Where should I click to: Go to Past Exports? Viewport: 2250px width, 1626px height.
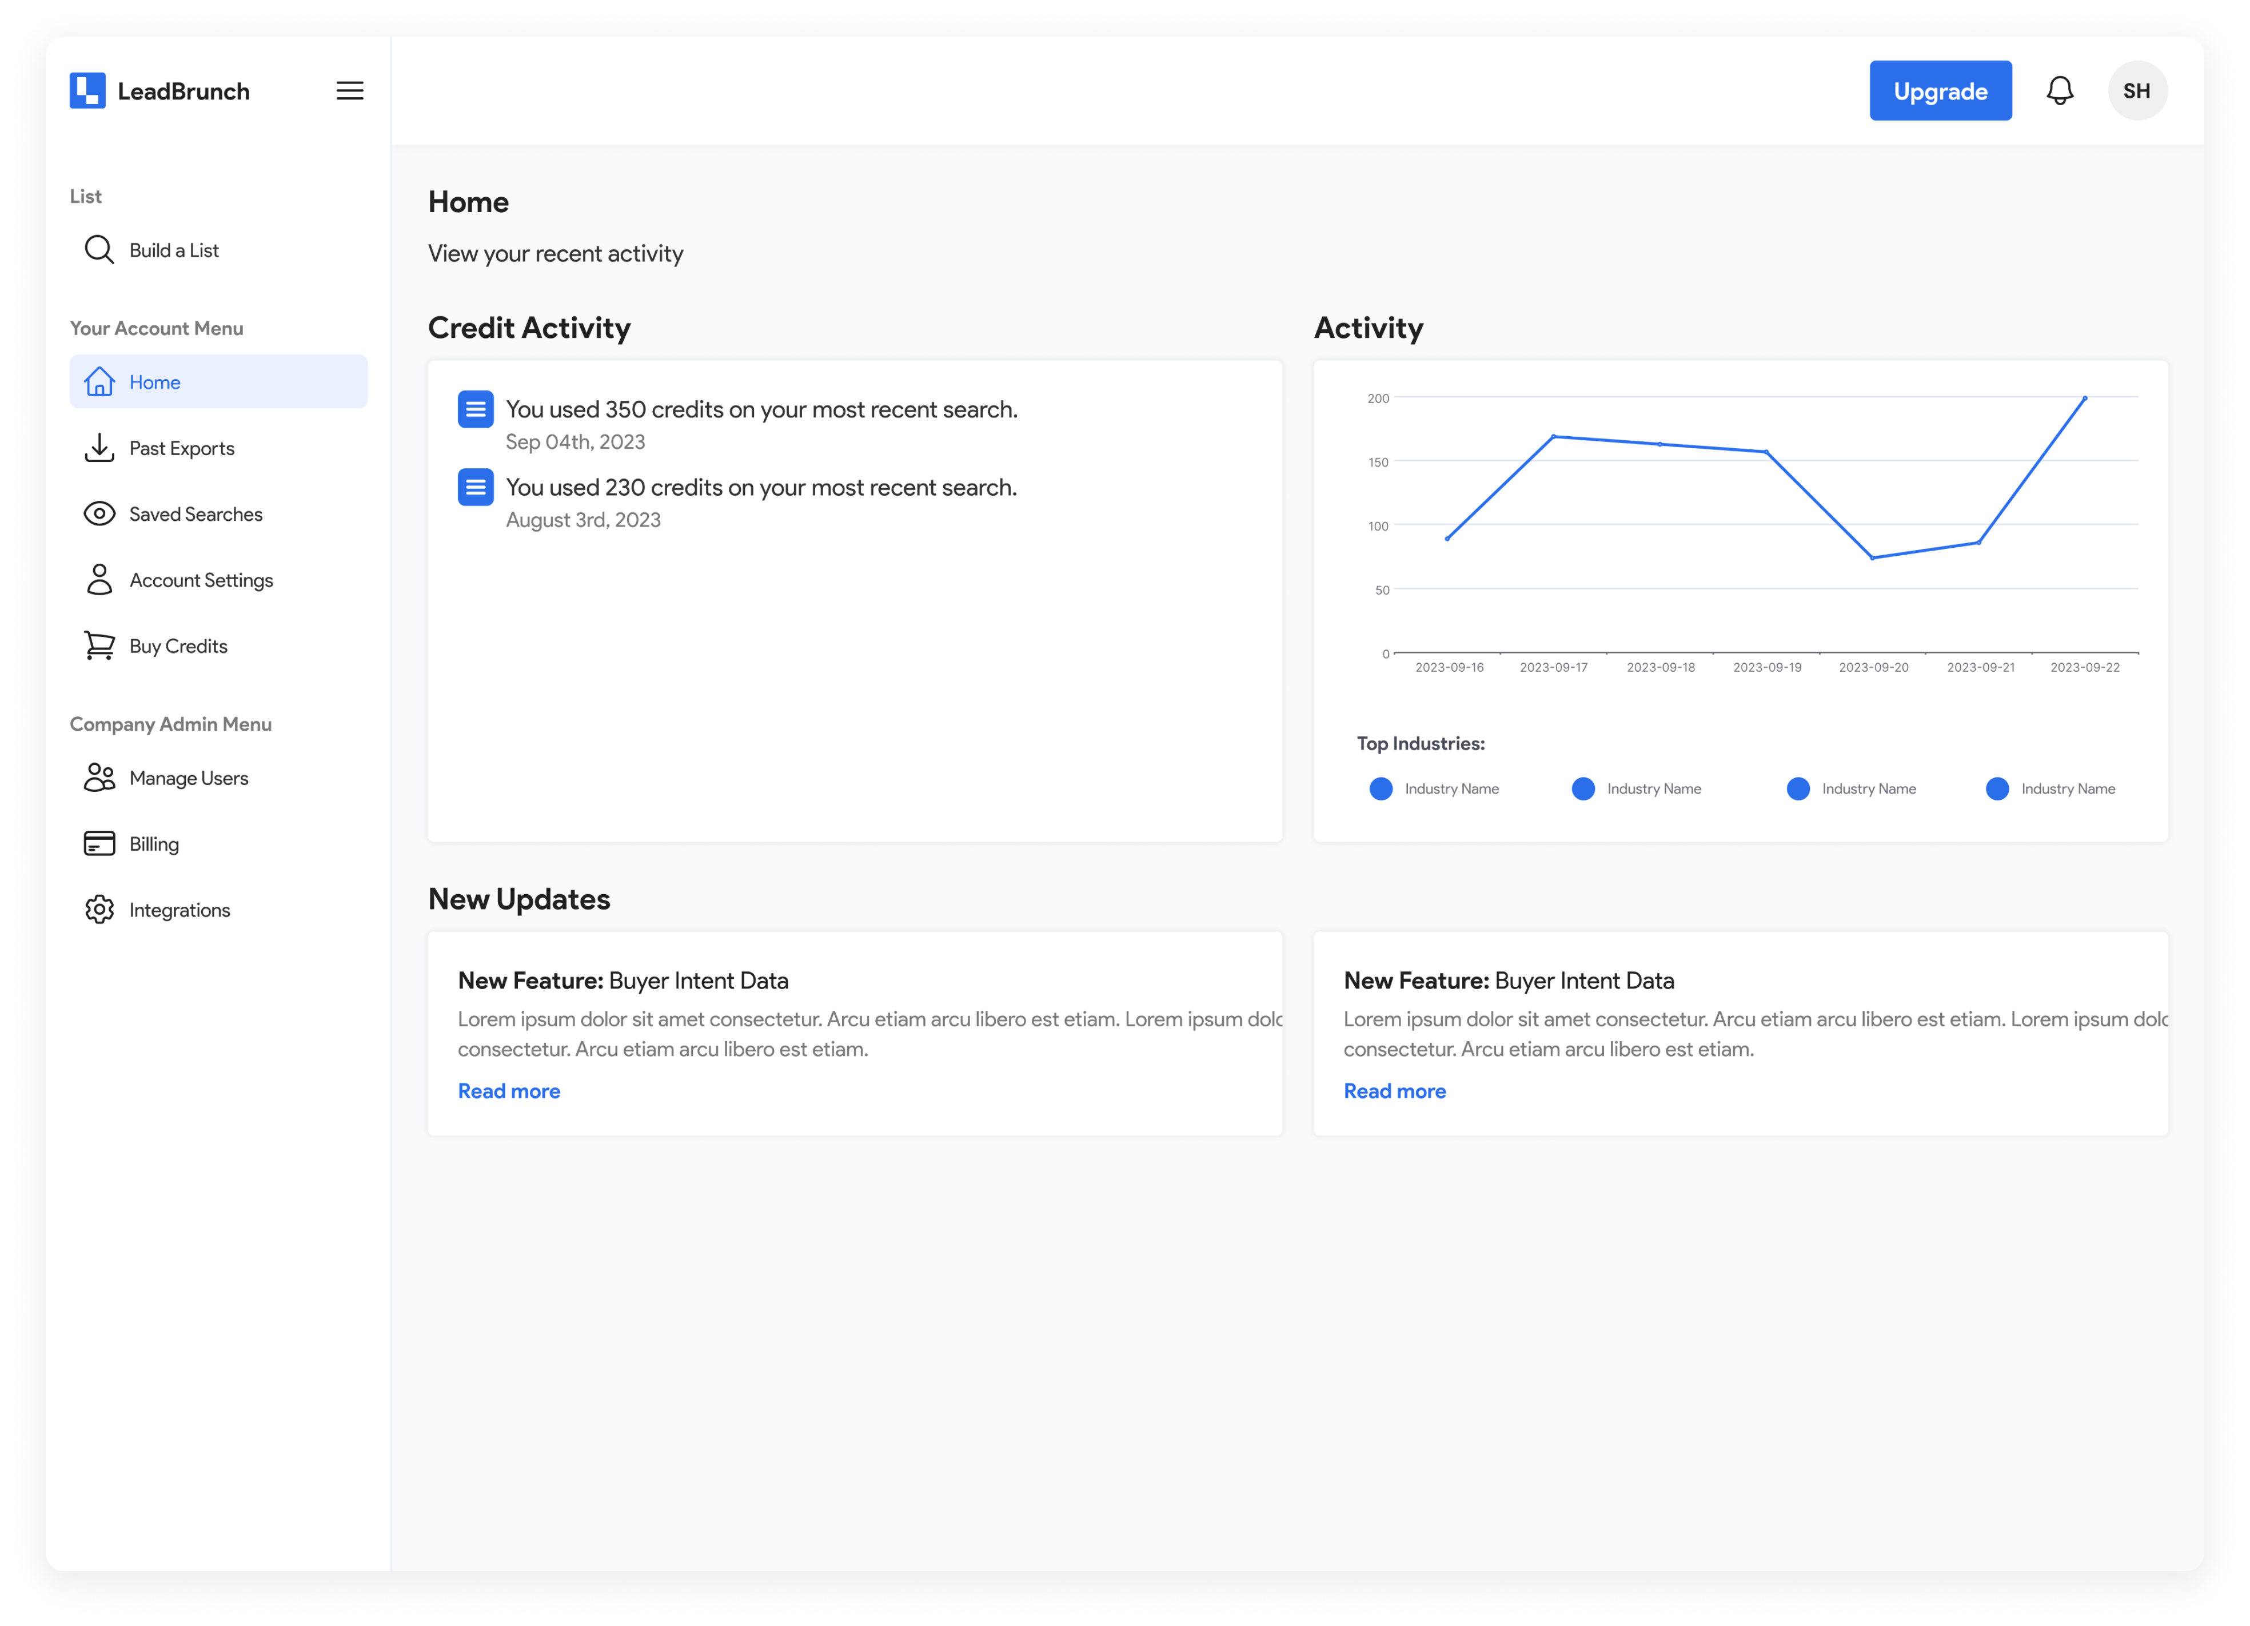point(218,448)
